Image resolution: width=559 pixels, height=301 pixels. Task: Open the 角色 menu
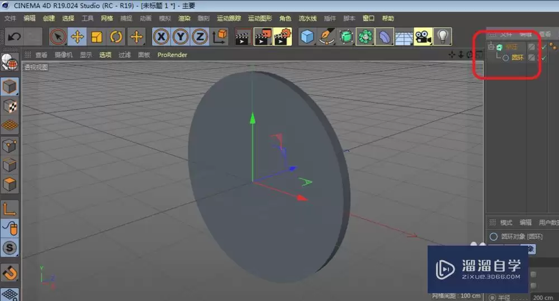click(285, 18)
